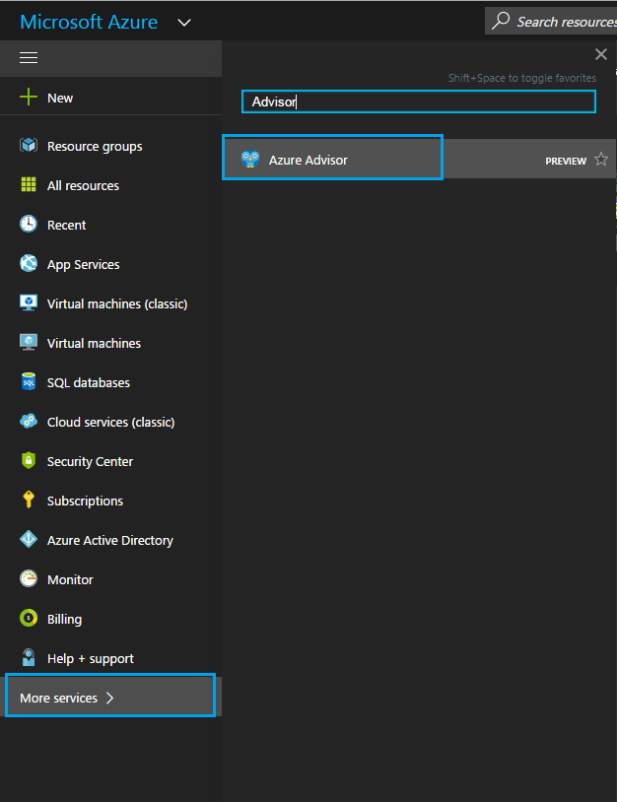
Task: Close the services panel with X
Action: click(601, 55)
